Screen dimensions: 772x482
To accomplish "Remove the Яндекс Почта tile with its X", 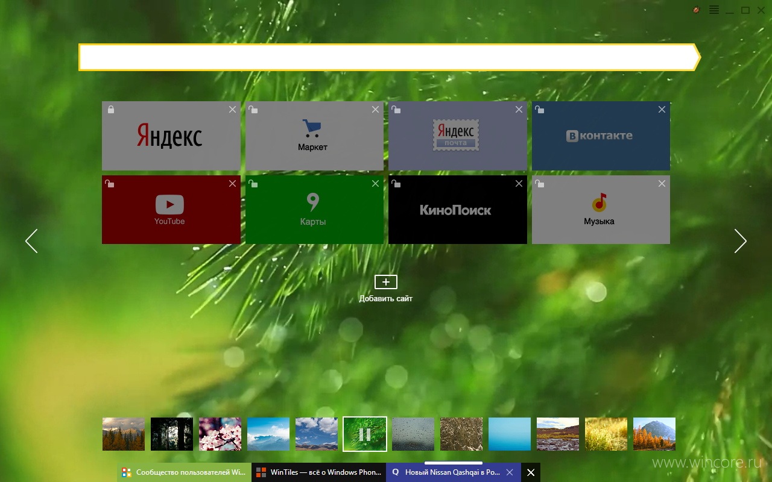I will click(519, 109).
